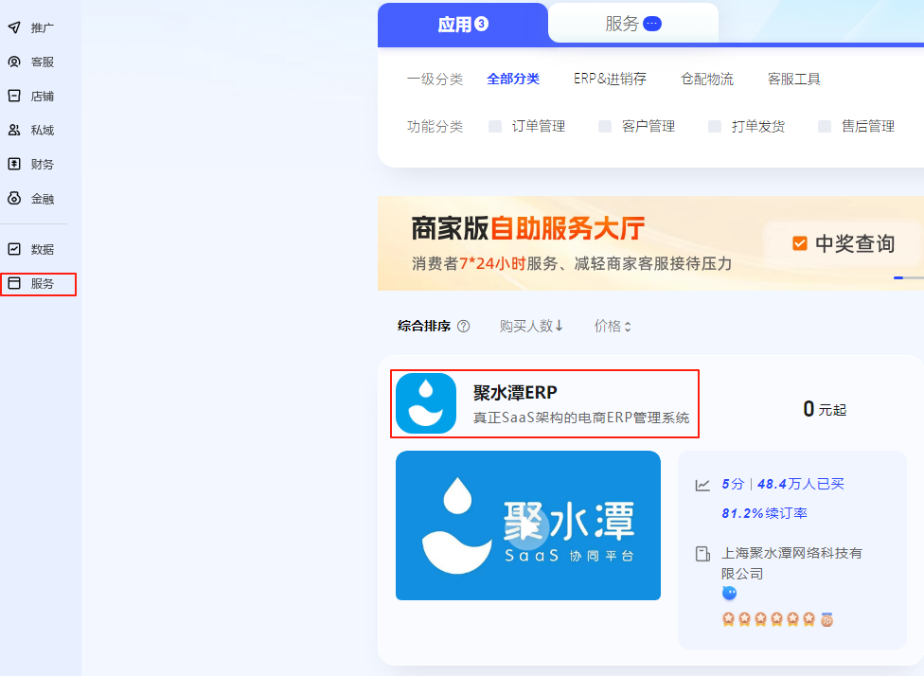Click the 聚水潭ERP blue droplet app icon
The image size is (924, 676).
pyautogui.click(x=426, y=403)
